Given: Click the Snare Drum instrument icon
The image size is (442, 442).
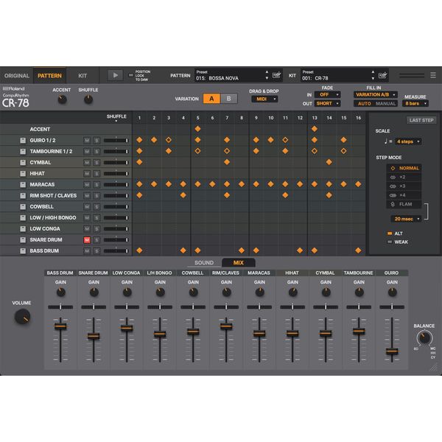Looking at the screenshot, I should (x=23, y=240).
